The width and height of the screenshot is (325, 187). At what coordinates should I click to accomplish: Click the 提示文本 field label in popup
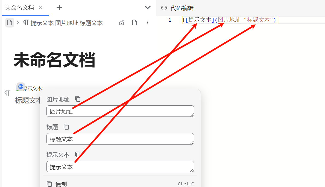tap(58, 155)
